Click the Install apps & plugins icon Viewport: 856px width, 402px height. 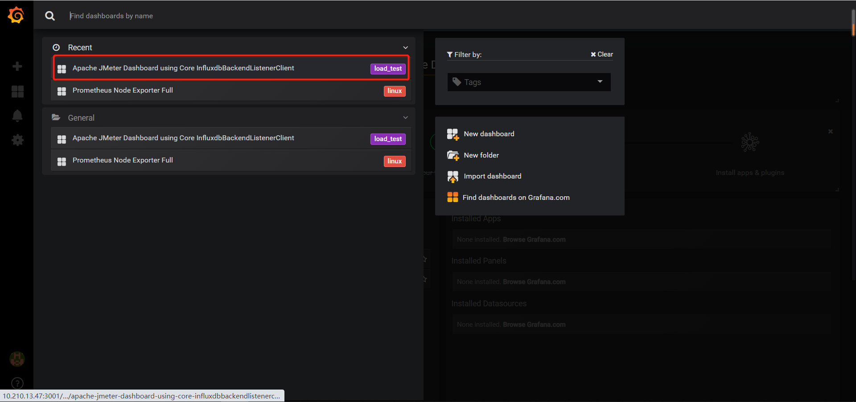750,142
